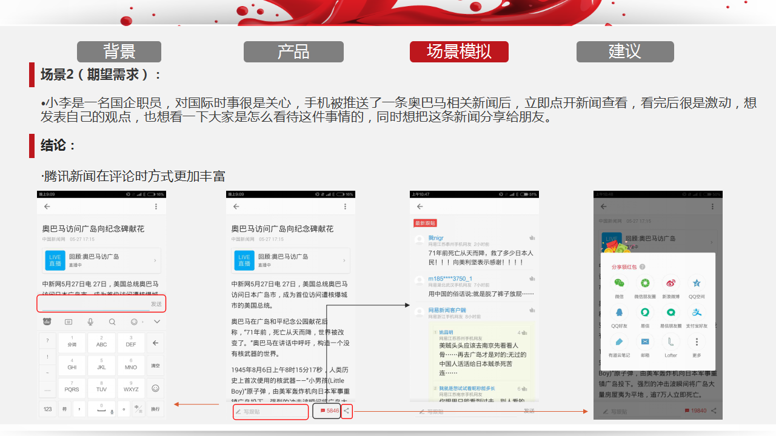Like the comment by m185****3750_1
This screenshot has width=776, height=436.
tap(532, 279)
